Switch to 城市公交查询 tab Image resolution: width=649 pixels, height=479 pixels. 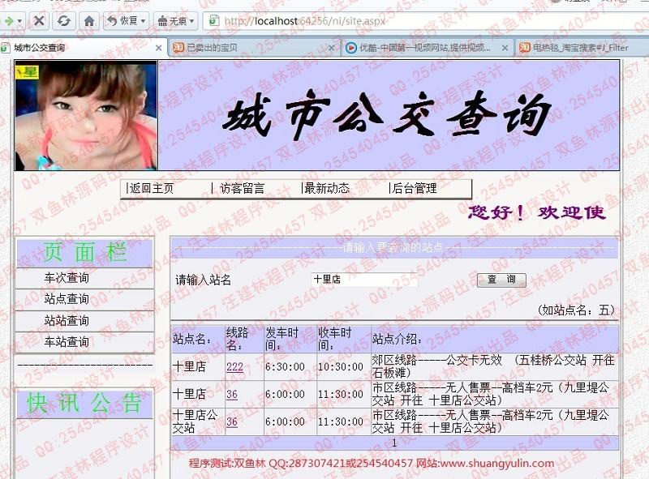coord(83,48)
